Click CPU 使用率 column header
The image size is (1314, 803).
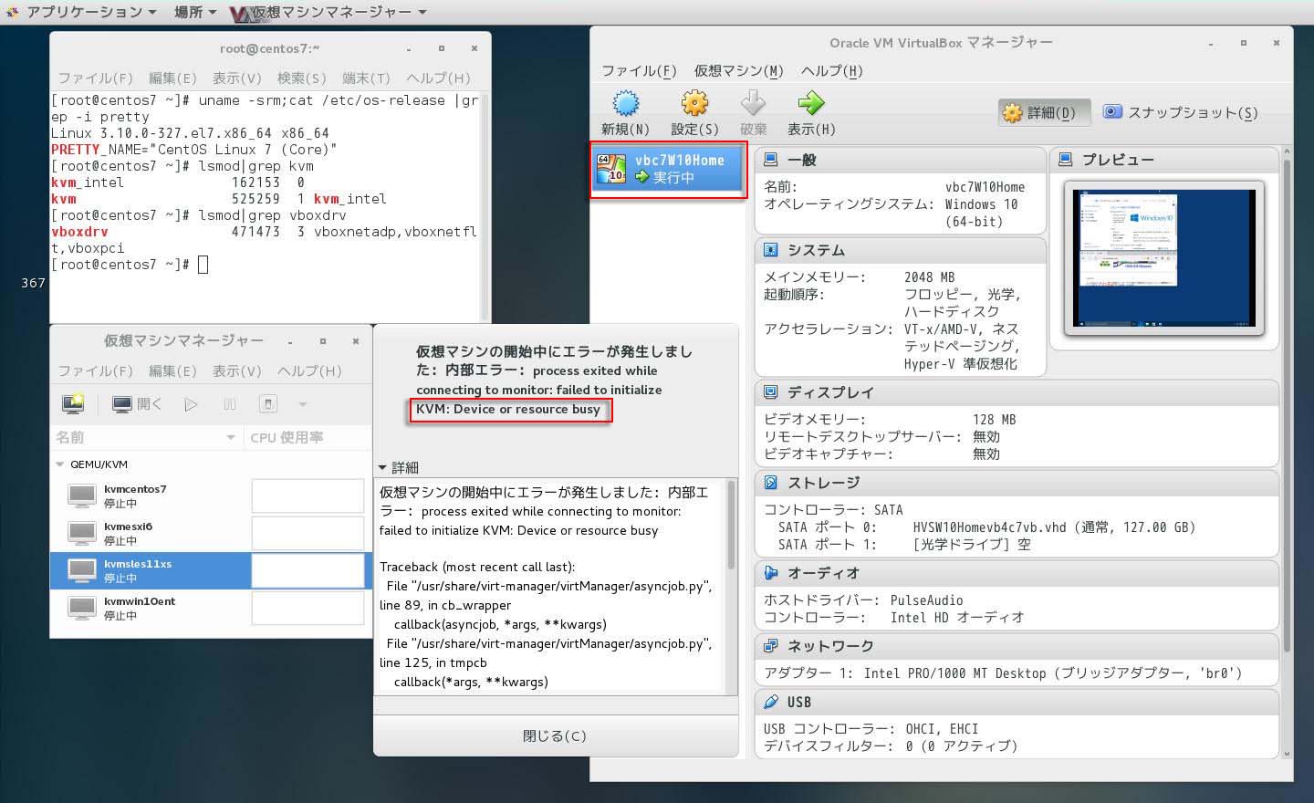(308, 438)
